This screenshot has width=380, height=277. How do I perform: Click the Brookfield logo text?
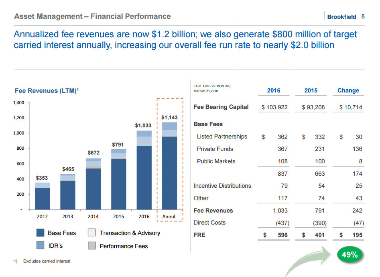pyautogui.click(x=341, y=17)
